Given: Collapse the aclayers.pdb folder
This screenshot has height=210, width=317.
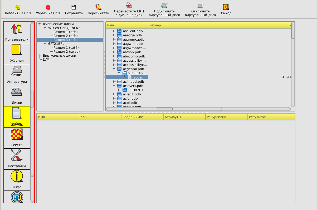Looking at the screenshot, I should tap(114, 86).
